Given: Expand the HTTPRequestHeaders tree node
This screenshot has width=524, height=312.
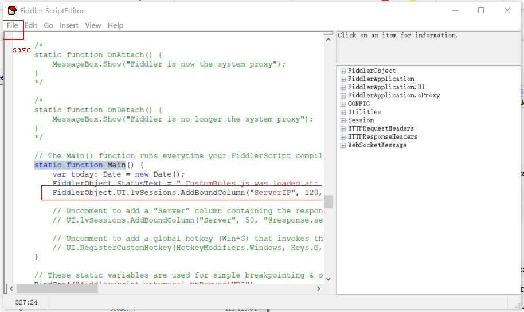Looking at the screenshot, I should tap(343, 128).
